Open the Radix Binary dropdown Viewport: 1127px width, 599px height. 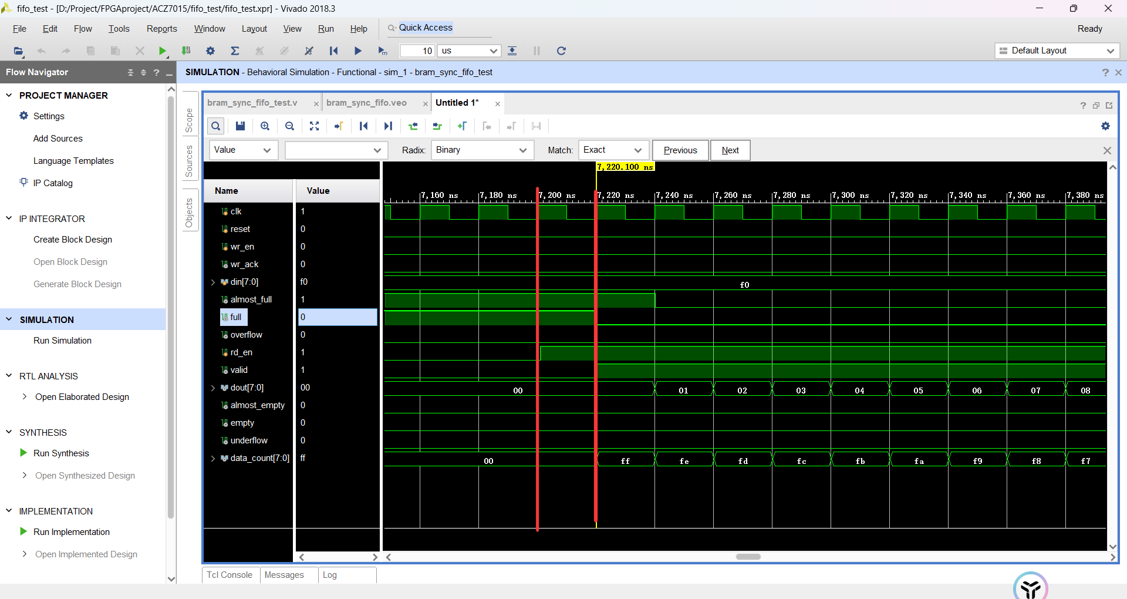click(482, 150)
